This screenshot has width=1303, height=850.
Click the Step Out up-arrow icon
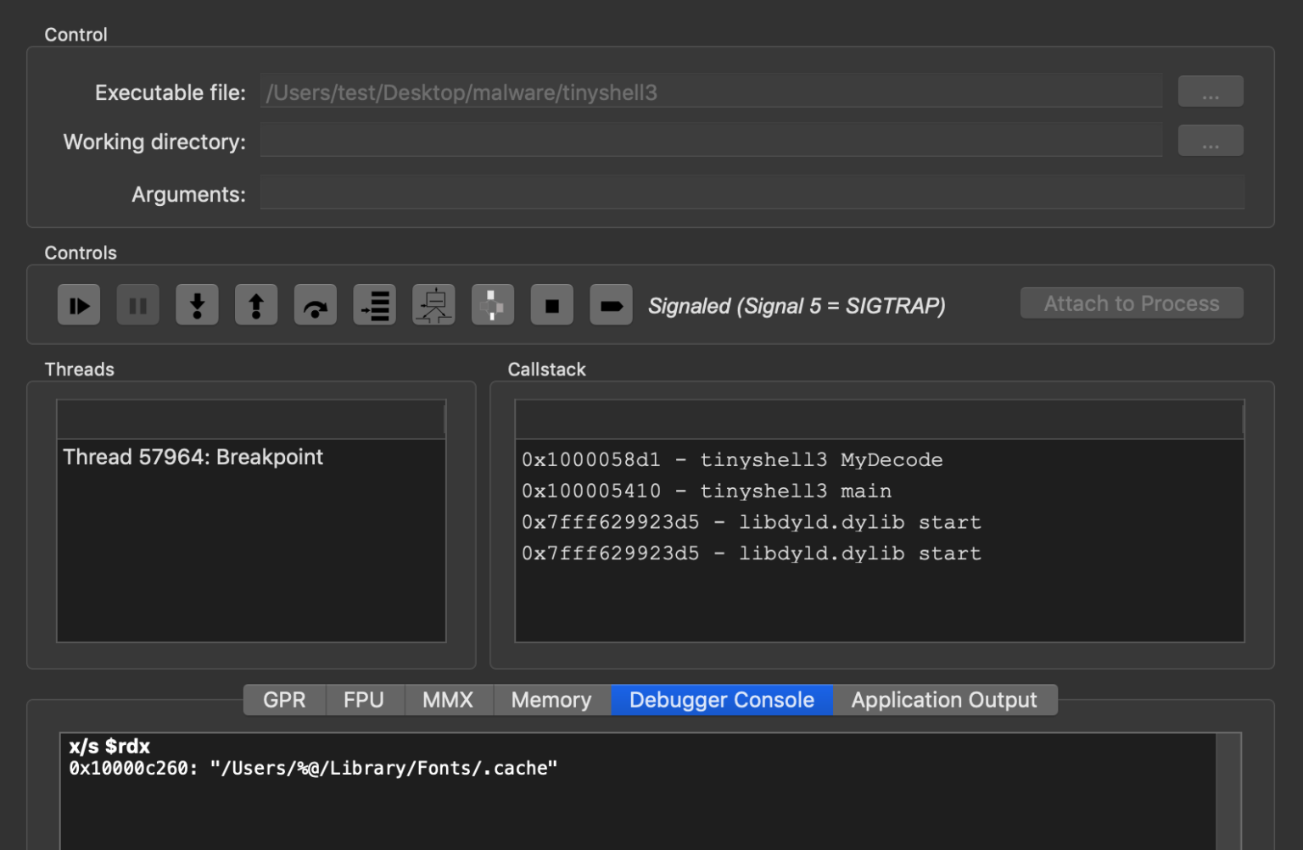coord(256,305)
